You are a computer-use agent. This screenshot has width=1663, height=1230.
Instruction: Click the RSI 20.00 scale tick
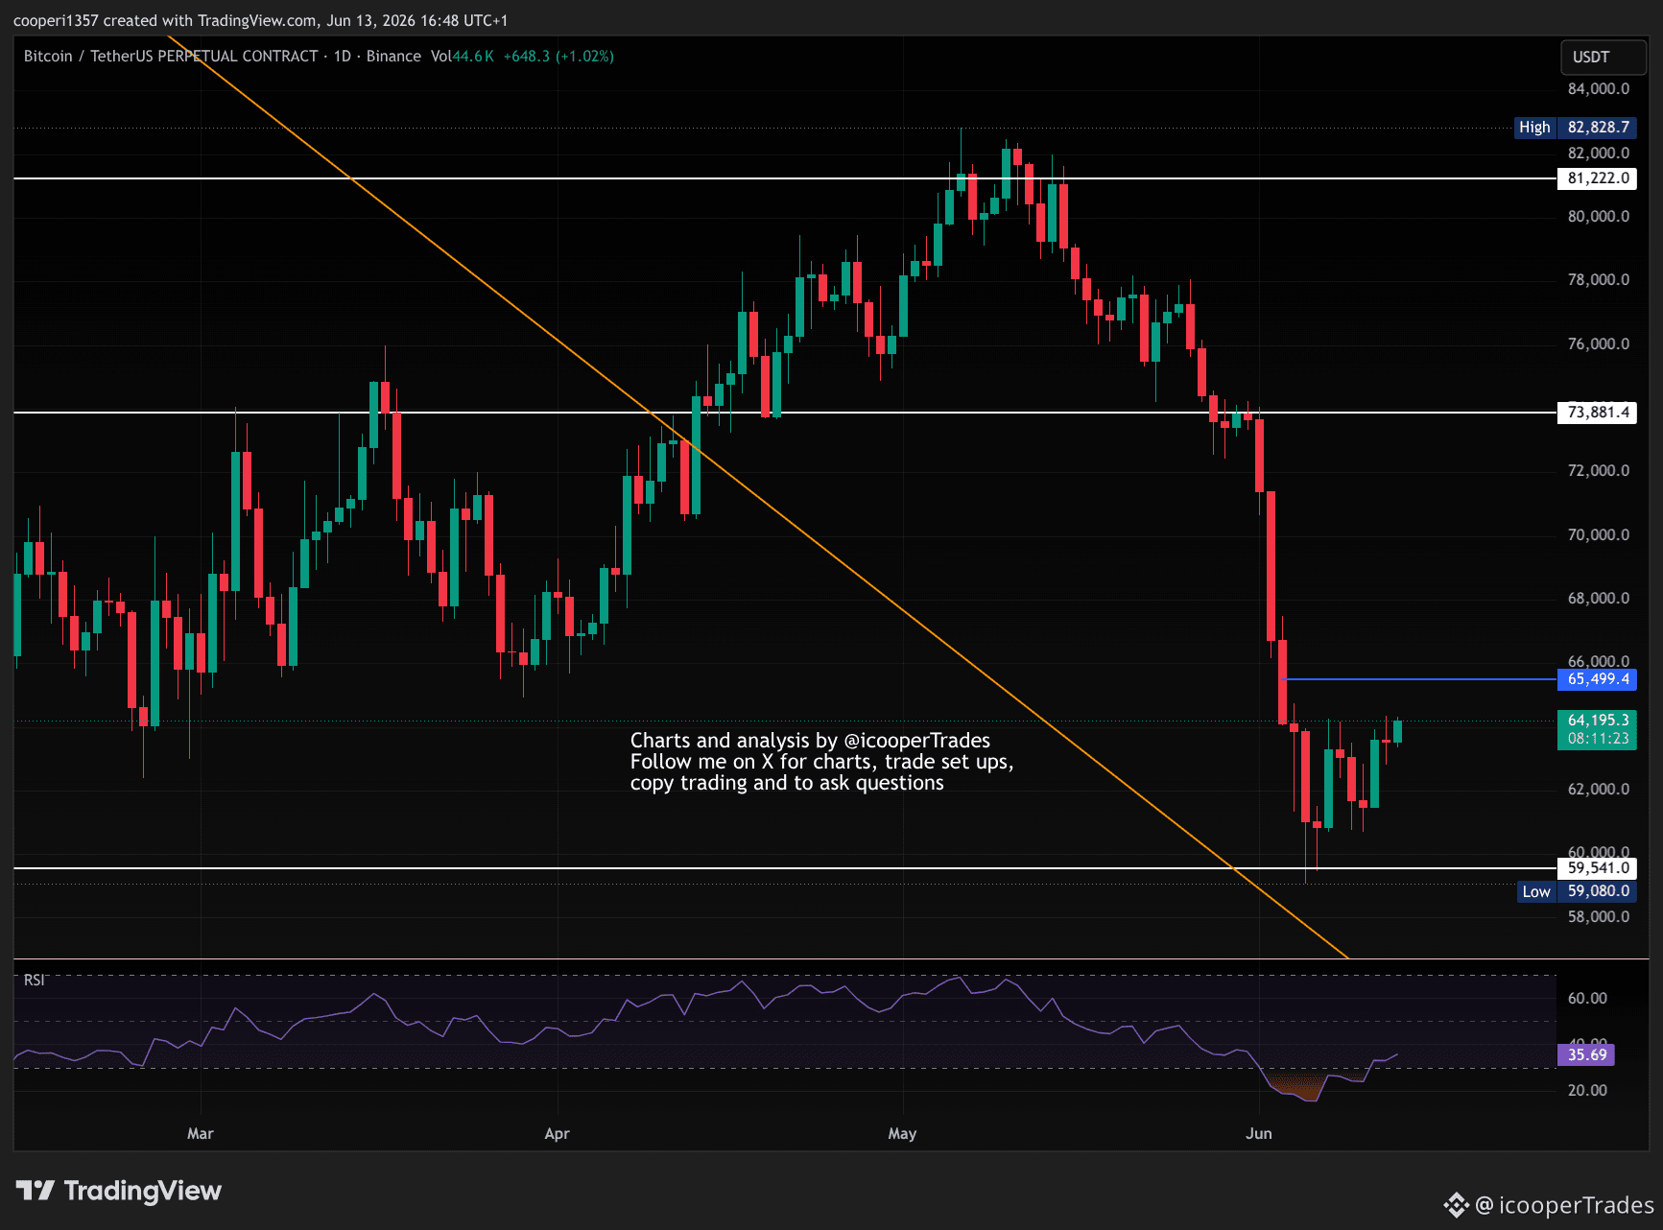(x=1587, y=1091)
